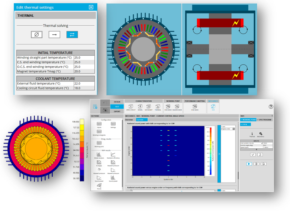Select iterative two-way thermal solving mode
The image size is (290, 211).
[72, 35]
